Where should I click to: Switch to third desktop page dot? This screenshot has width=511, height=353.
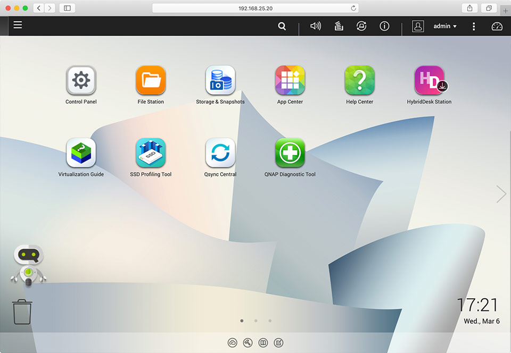tap(270, 321)
